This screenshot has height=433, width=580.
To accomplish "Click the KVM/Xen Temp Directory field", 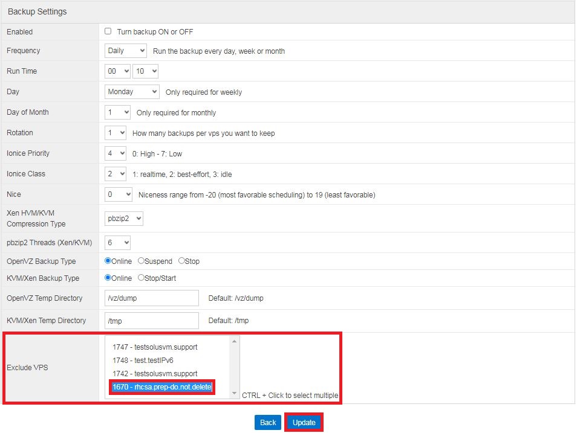I will pos(151,321).
